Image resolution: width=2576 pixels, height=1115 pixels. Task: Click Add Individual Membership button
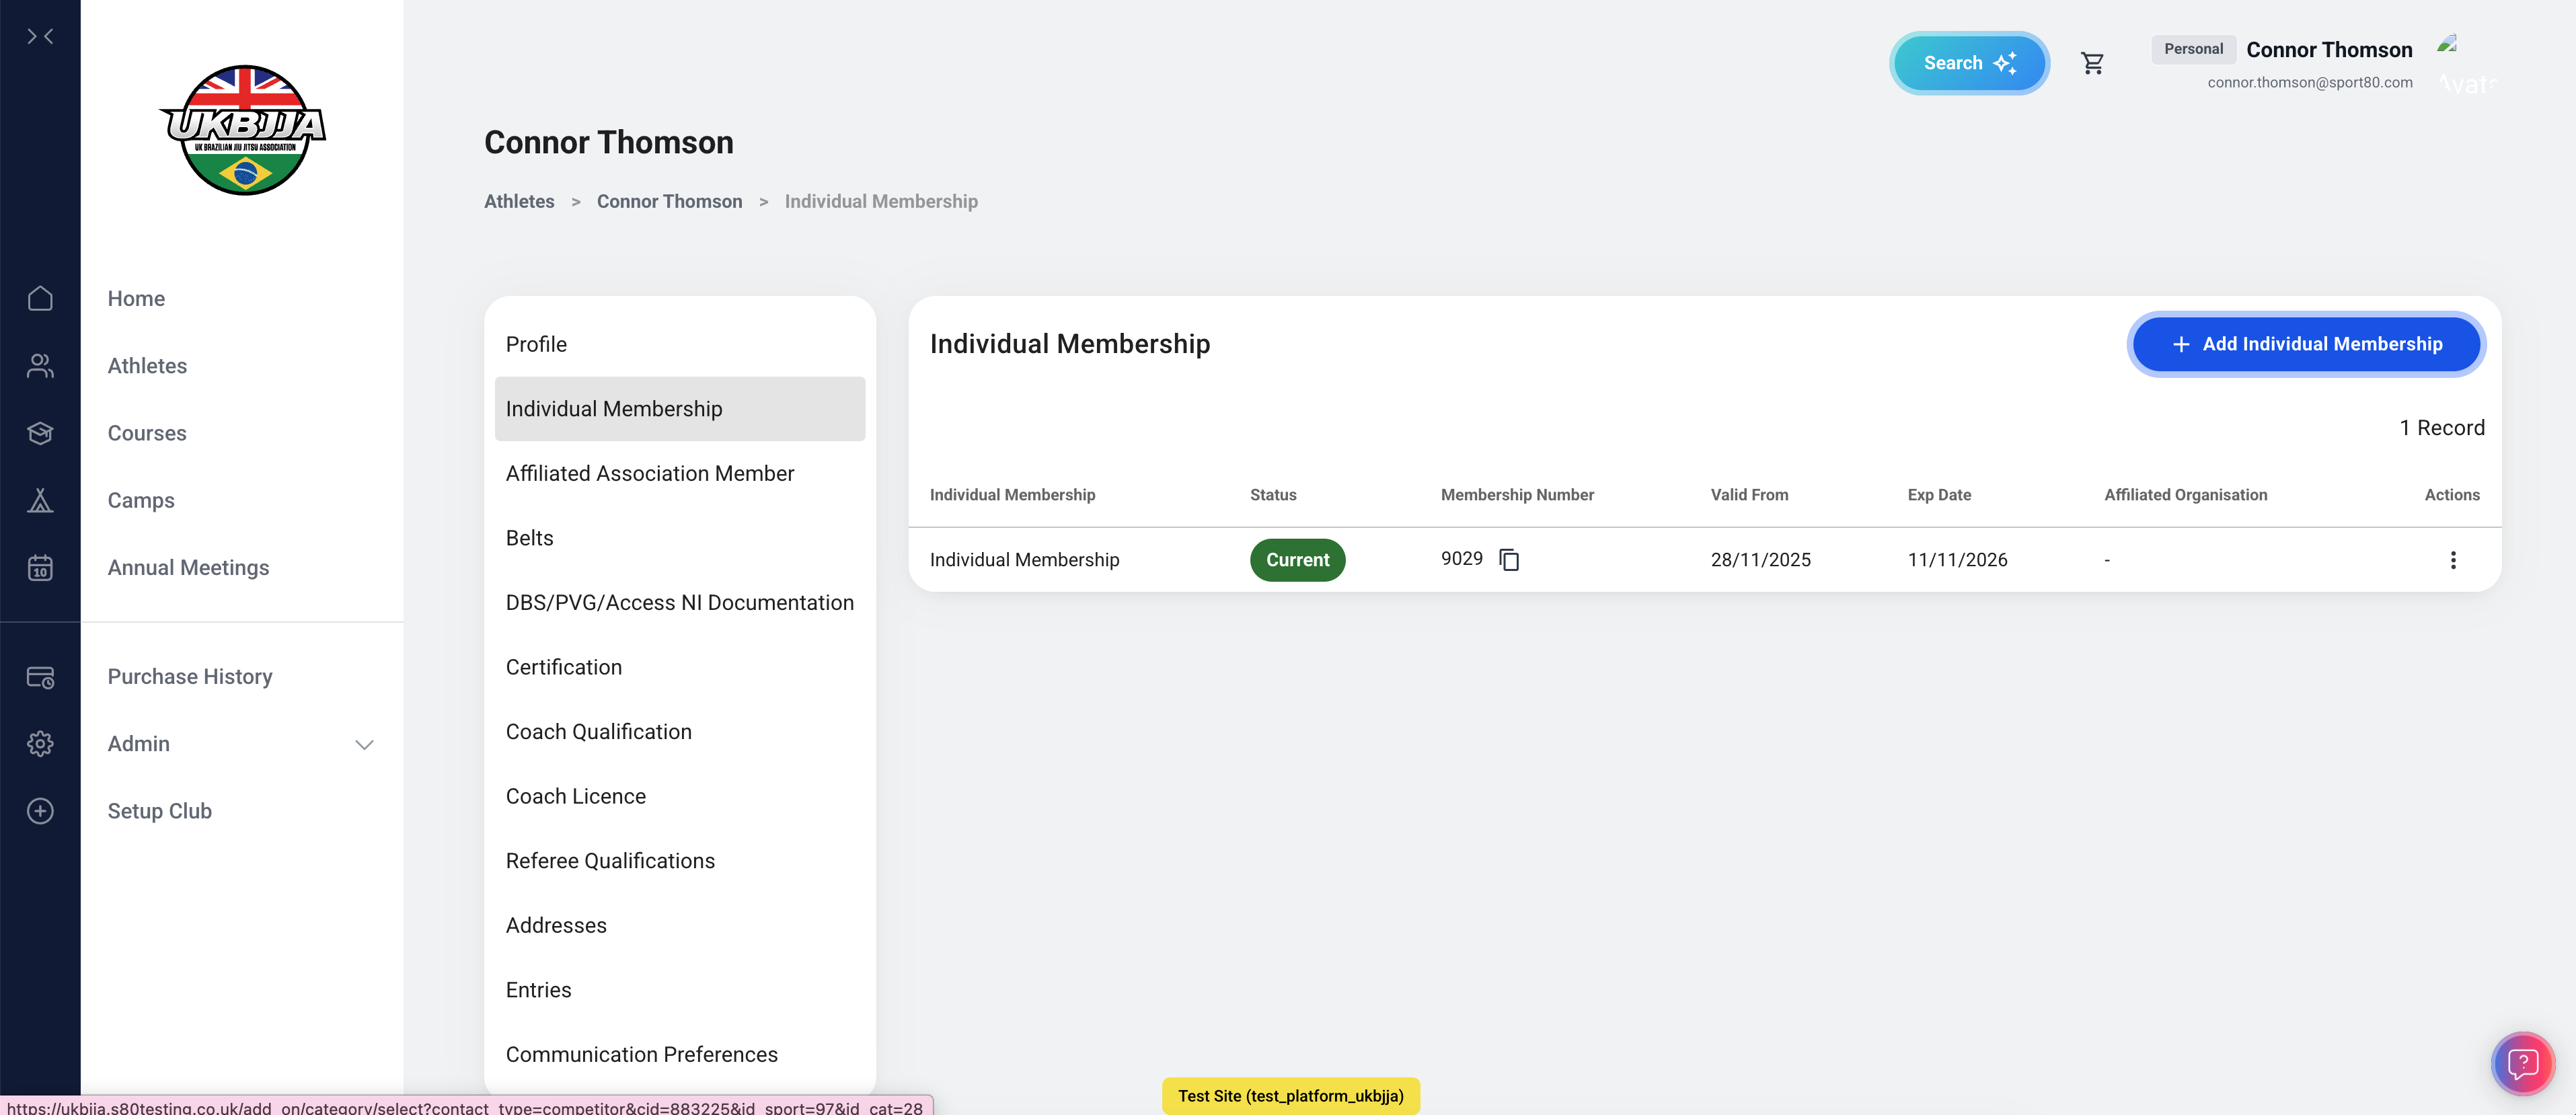pyautogui.click(x=2306, y=344)
